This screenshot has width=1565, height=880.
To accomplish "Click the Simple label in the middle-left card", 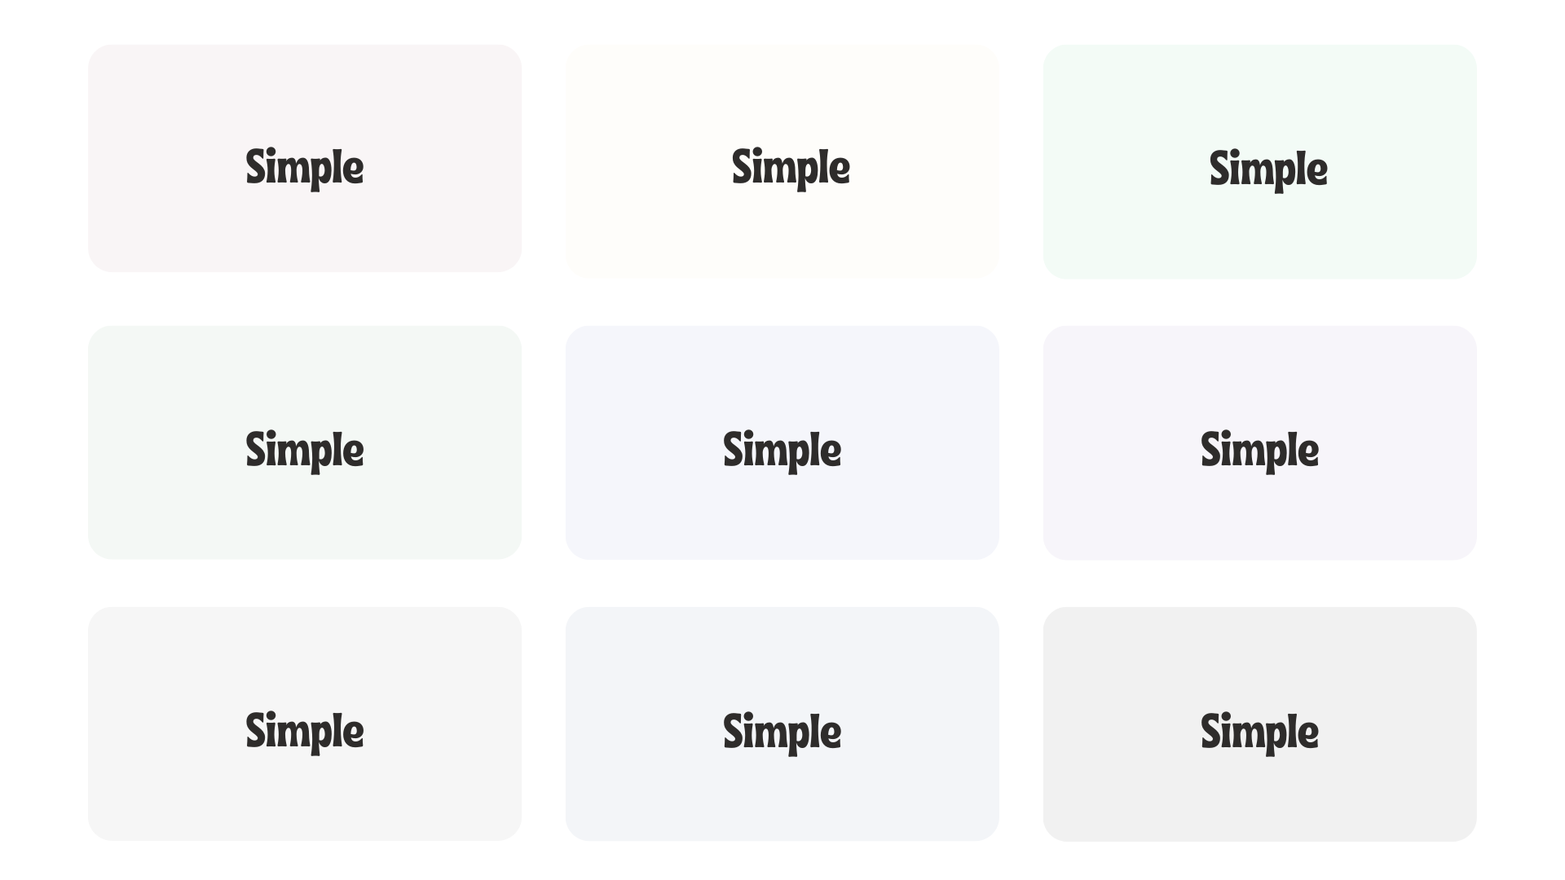I will (x=305, y=451).
